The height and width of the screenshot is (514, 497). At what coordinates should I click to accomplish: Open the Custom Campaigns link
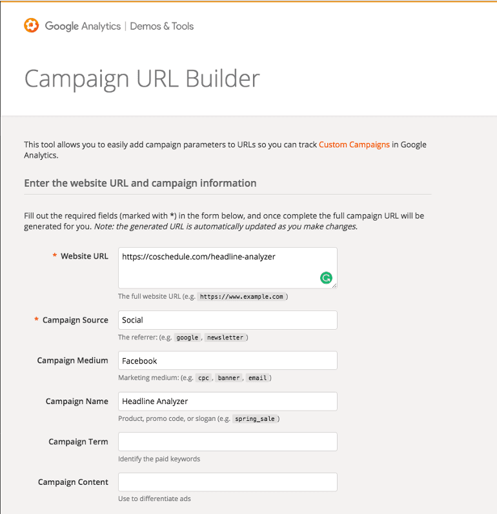click(354, 145)
